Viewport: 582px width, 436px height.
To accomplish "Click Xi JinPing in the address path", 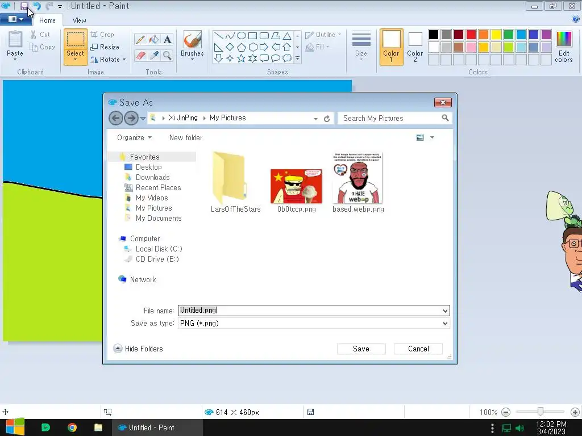I will [183, 118].
